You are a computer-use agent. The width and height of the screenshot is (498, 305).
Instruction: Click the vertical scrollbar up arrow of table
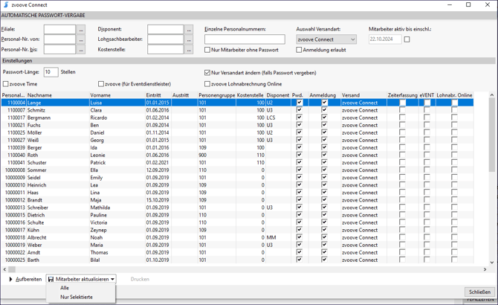[x=492, y=95]
